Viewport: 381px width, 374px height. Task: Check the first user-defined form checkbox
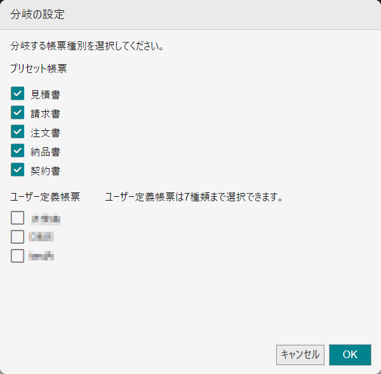[18, 218]
